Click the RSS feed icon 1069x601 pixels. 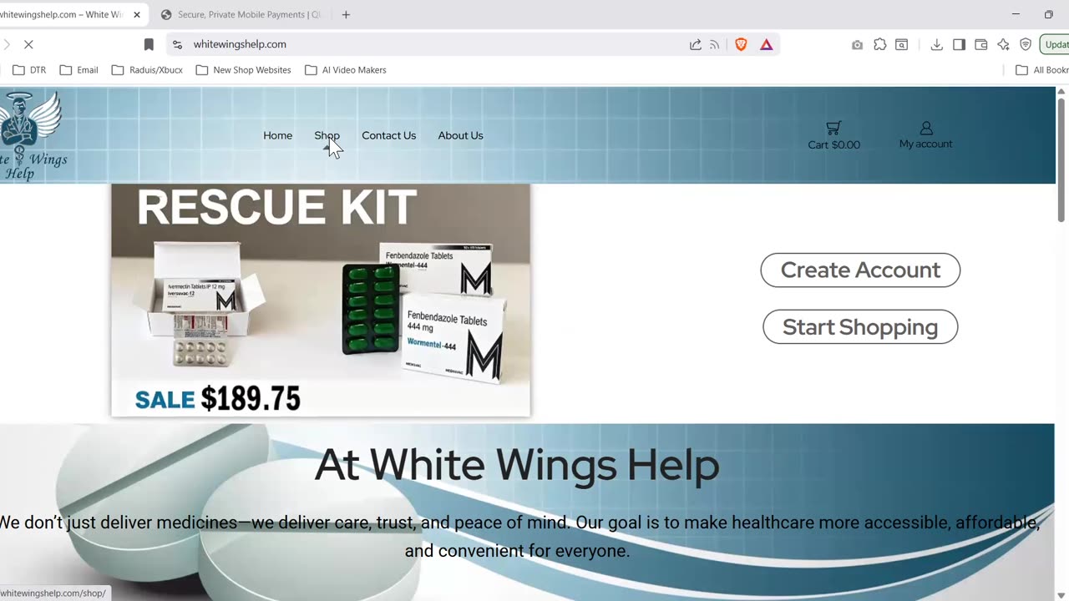click(715, 44)
